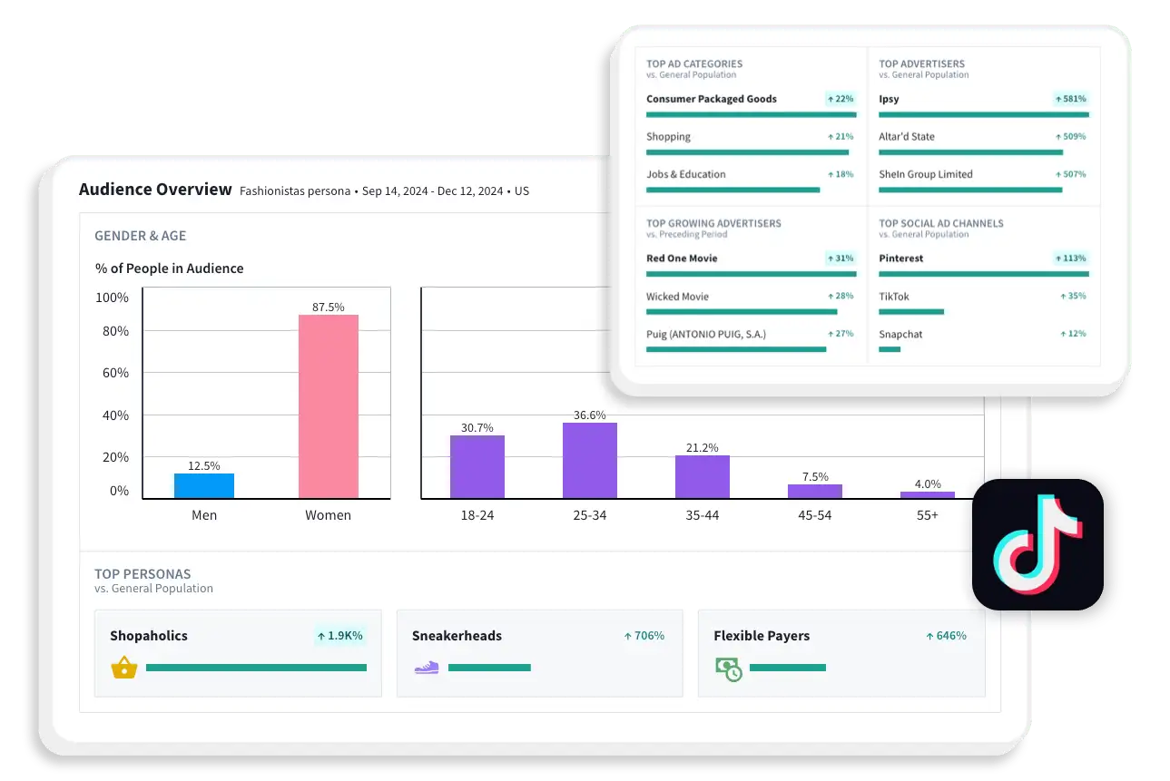Screen dimensions: 1170x781
Task: Click the Pinterest 113% increase badge
Action: click(x=1070, y=259)
